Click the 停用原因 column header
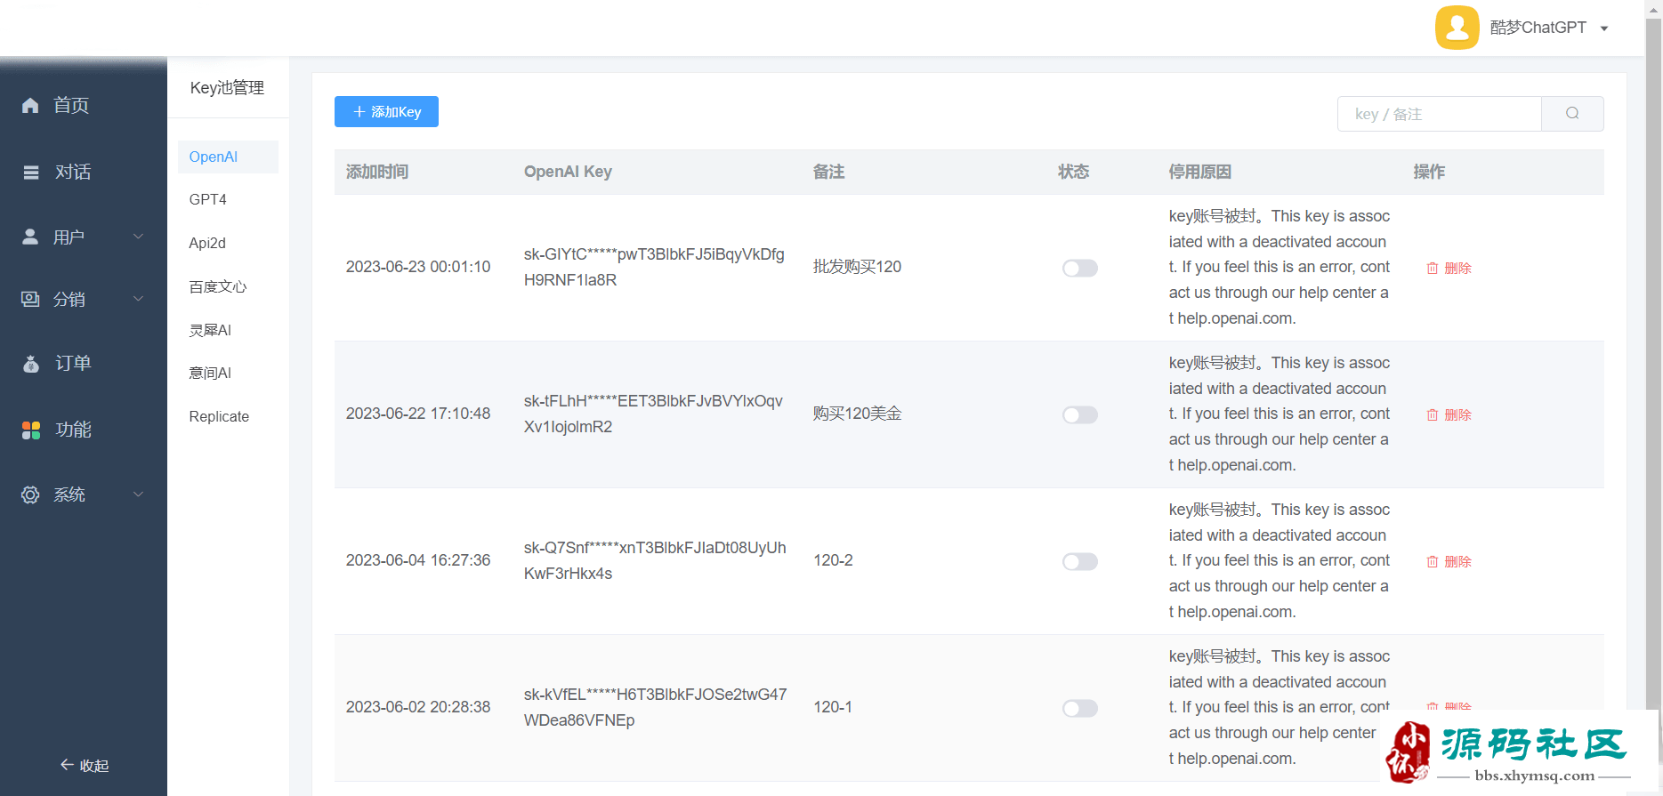Image resolution: width=1663 pixels, height=796 pixels. point(1199,172)
